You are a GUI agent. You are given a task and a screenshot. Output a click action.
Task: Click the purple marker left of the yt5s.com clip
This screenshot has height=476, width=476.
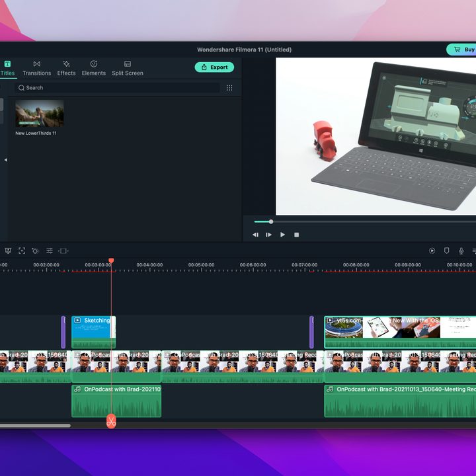(x=311, y=332)
